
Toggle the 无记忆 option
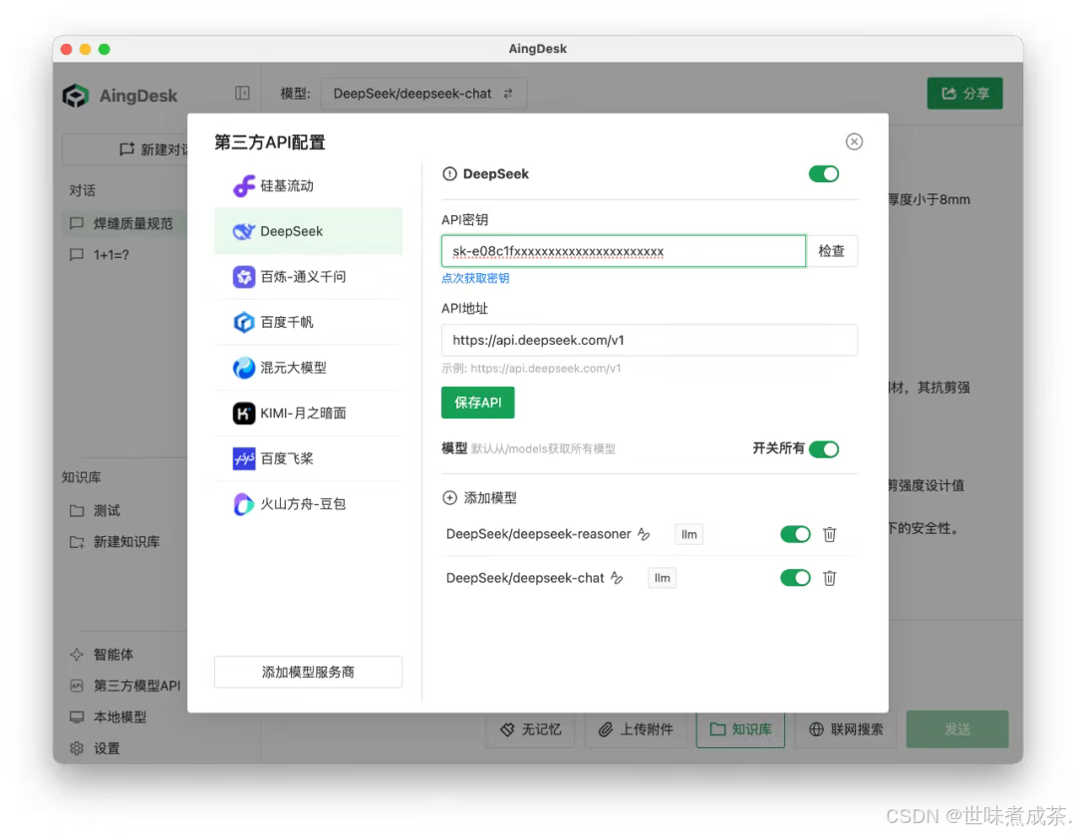click(531, 729)
